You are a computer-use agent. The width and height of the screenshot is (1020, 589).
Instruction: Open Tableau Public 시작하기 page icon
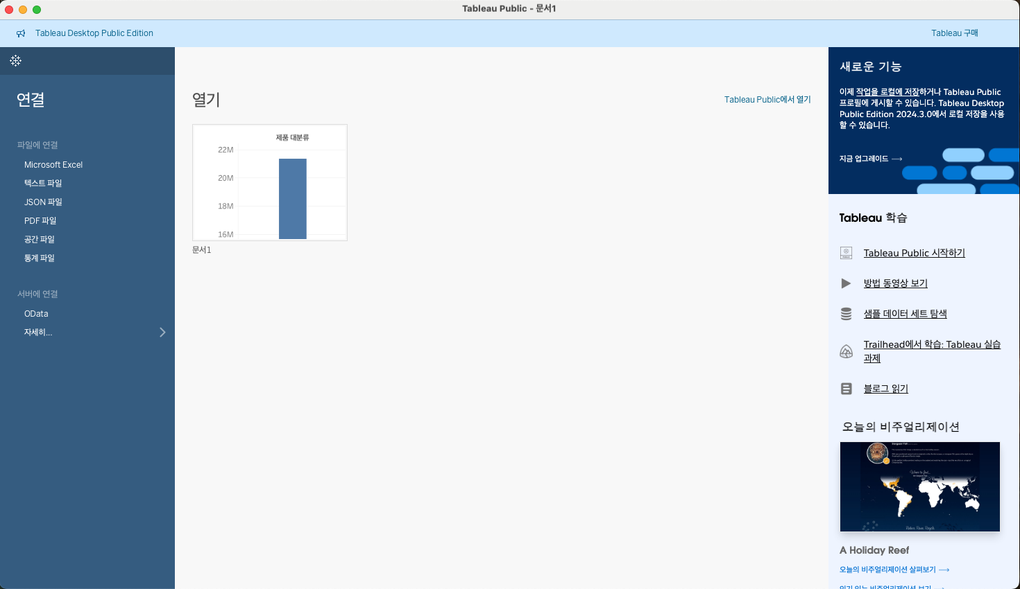[846, 253]
